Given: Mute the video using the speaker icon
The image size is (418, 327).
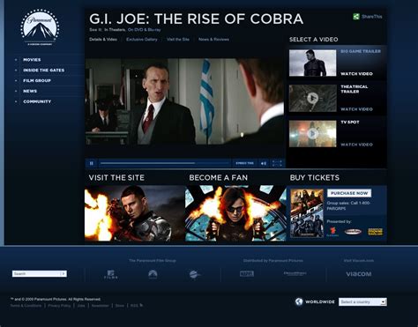Looking at the screenshot, I should coord(264,163).
